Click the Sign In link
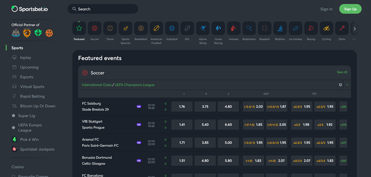 326,9
